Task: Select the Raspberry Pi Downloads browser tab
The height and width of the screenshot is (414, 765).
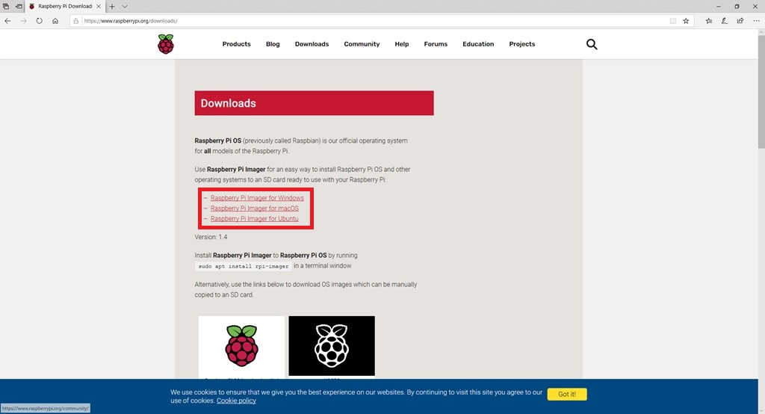Action: point(65,6)
